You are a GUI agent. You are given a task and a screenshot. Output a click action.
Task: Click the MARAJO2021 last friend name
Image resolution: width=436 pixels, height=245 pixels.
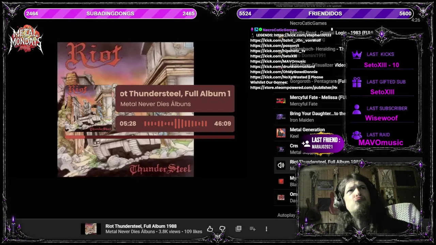(x=322, y=147)
